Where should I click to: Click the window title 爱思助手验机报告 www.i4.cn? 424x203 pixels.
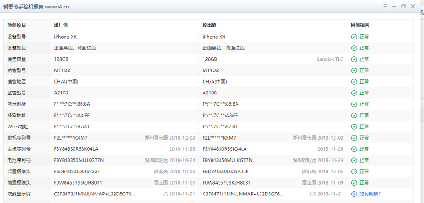36,7
